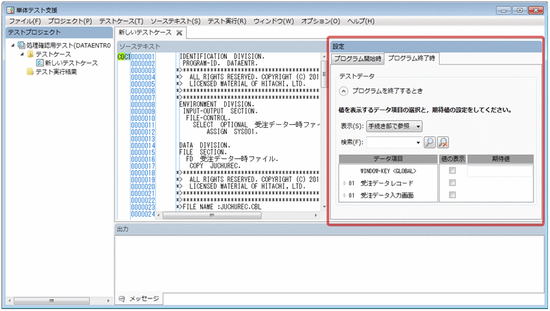Click source line number 0000014
The width and height of the screenshot is (550, 311).
(x=143, y=146)
